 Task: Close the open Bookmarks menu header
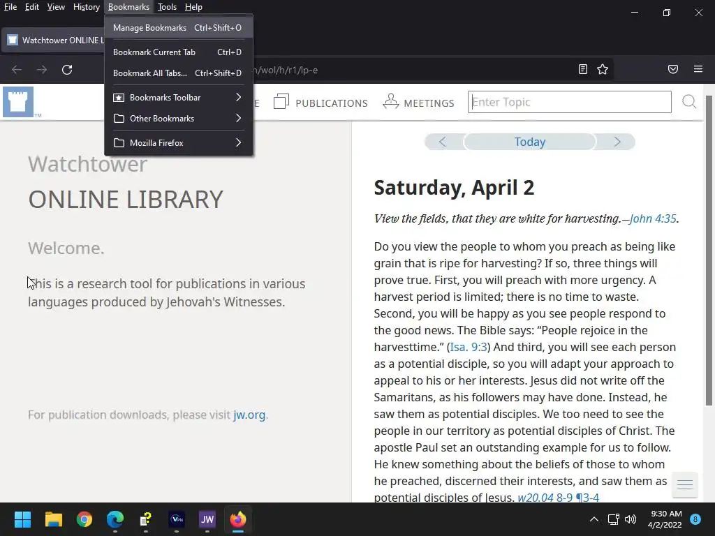[128, 7]
